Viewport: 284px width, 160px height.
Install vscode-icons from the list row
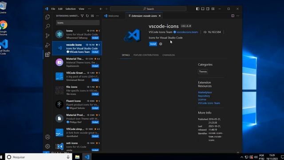click(x=95, y=52)
